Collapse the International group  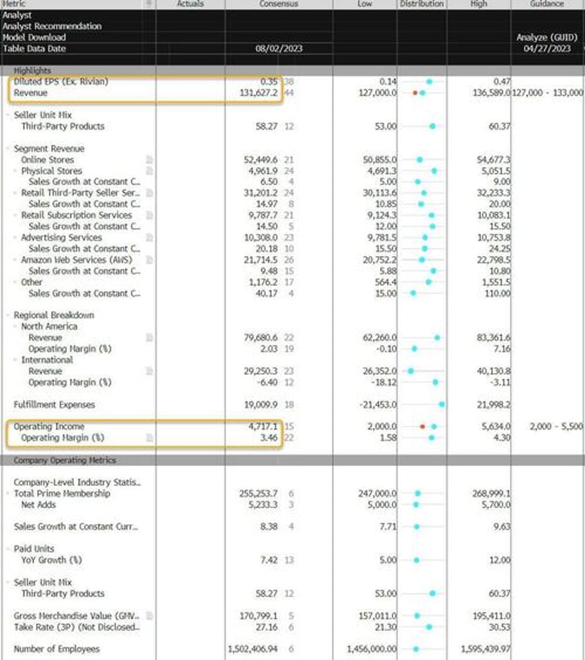(16, 360)
